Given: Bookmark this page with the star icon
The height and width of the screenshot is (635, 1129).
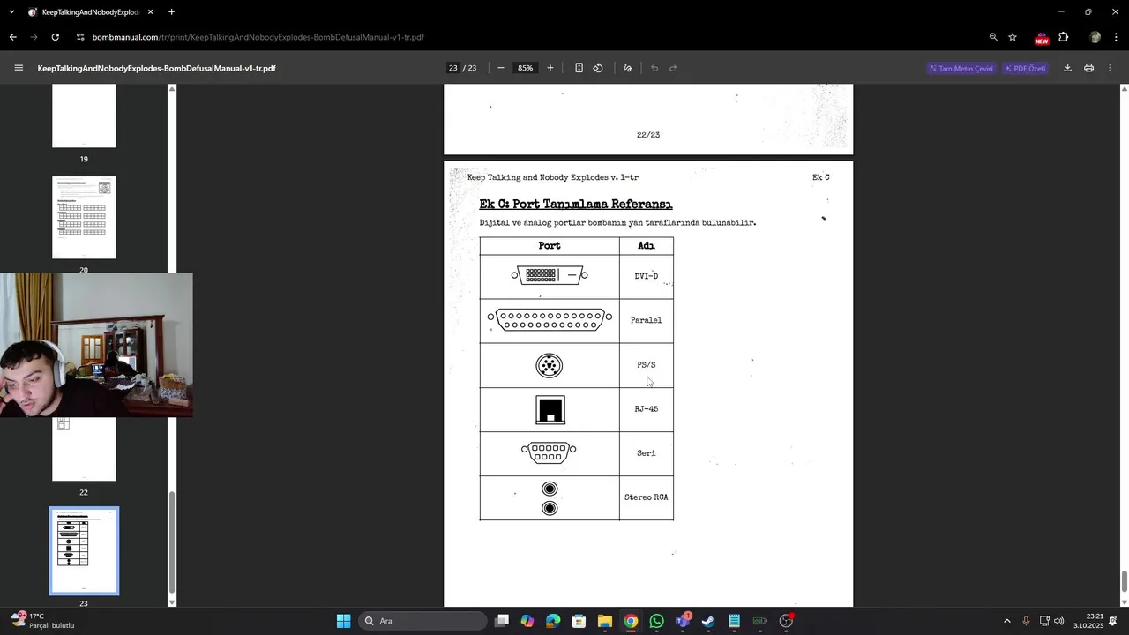Looking at the screenshot, I should click(x=1013, y=37).
